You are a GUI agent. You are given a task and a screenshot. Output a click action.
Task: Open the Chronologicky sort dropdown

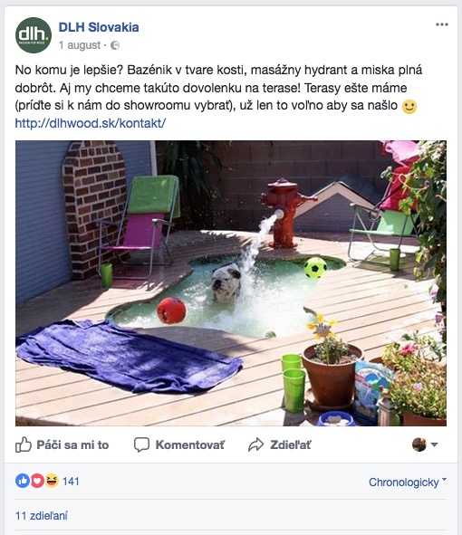(x=408, y=482)
